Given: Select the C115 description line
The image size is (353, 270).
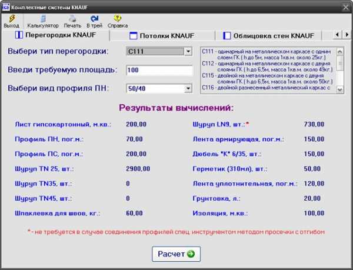Looking at the screenshot, I should pos(267,78).
